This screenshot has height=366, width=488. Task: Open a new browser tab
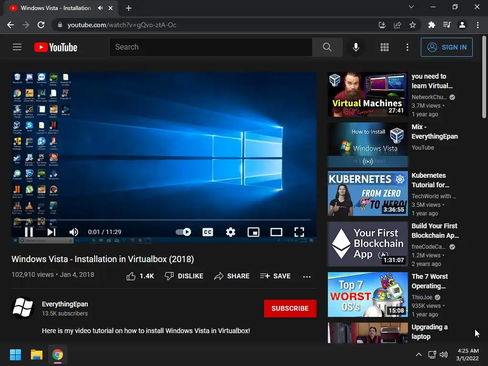click(x=129, y=8)
